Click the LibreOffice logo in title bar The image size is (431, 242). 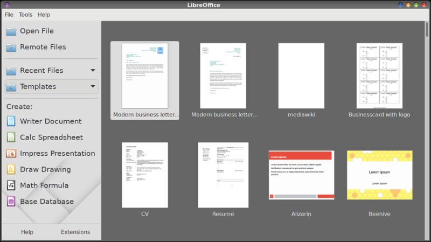6,5
